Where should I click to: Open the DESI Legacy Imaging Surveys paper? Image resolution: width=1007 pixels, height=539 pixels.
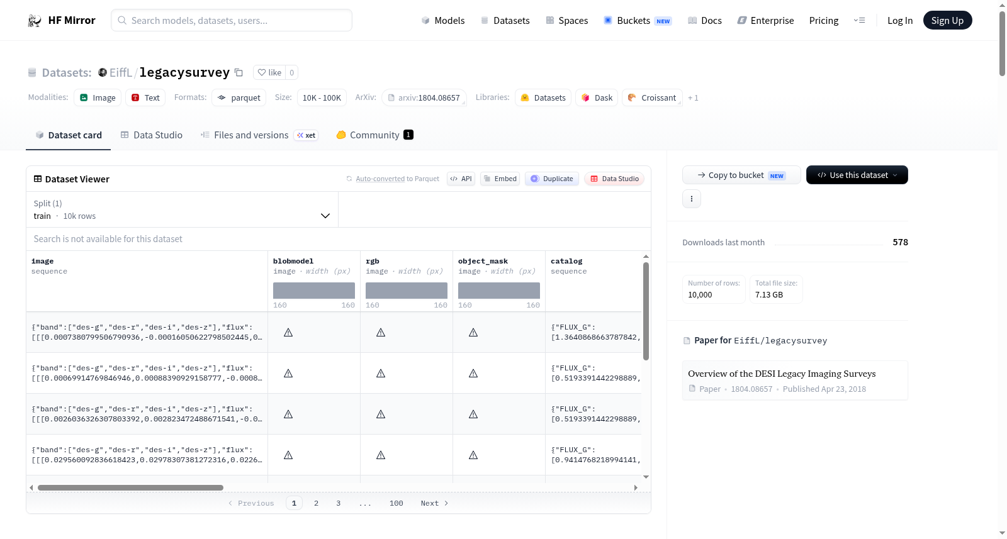point(795,381)
